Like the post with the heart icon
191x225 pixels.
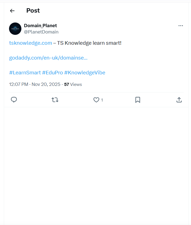96,100
